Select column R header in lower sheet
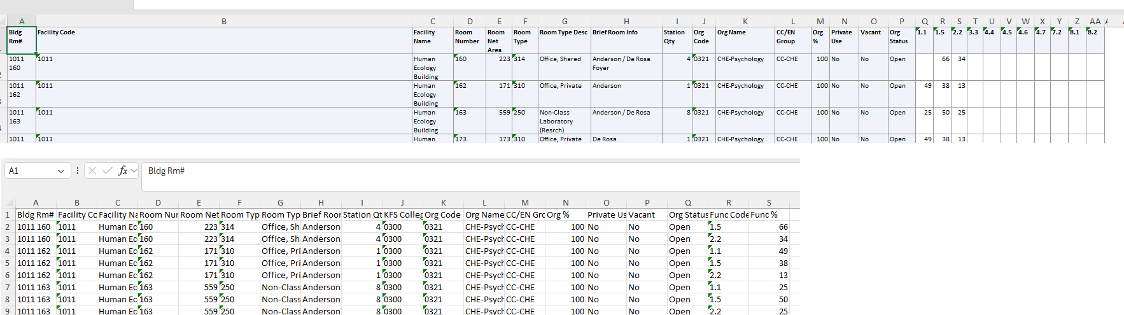The image size is (1124, 315). coord(728,203)
